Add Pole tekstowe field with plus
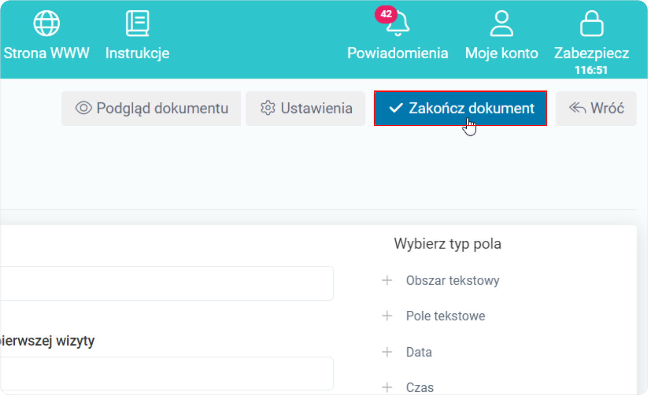Image resolution: width=648 pixels, height=395 pixels. 387,316
